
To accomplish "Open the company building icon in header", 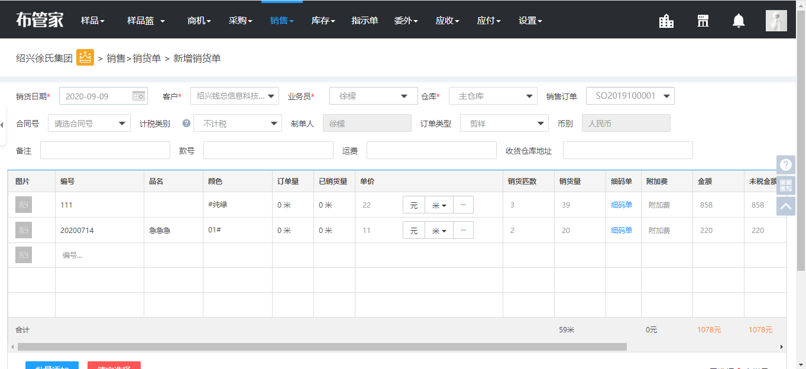I will click(x=666, y=21).
